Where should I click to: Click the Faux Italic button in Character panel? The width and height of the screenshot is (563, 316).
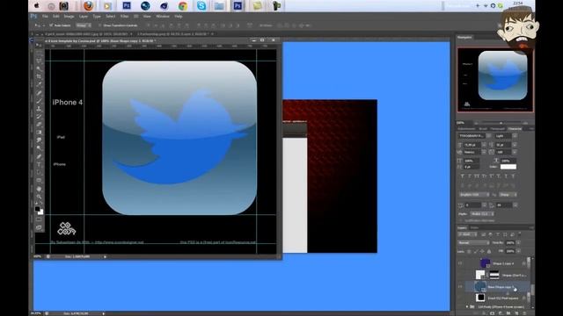tap(470, 176)
